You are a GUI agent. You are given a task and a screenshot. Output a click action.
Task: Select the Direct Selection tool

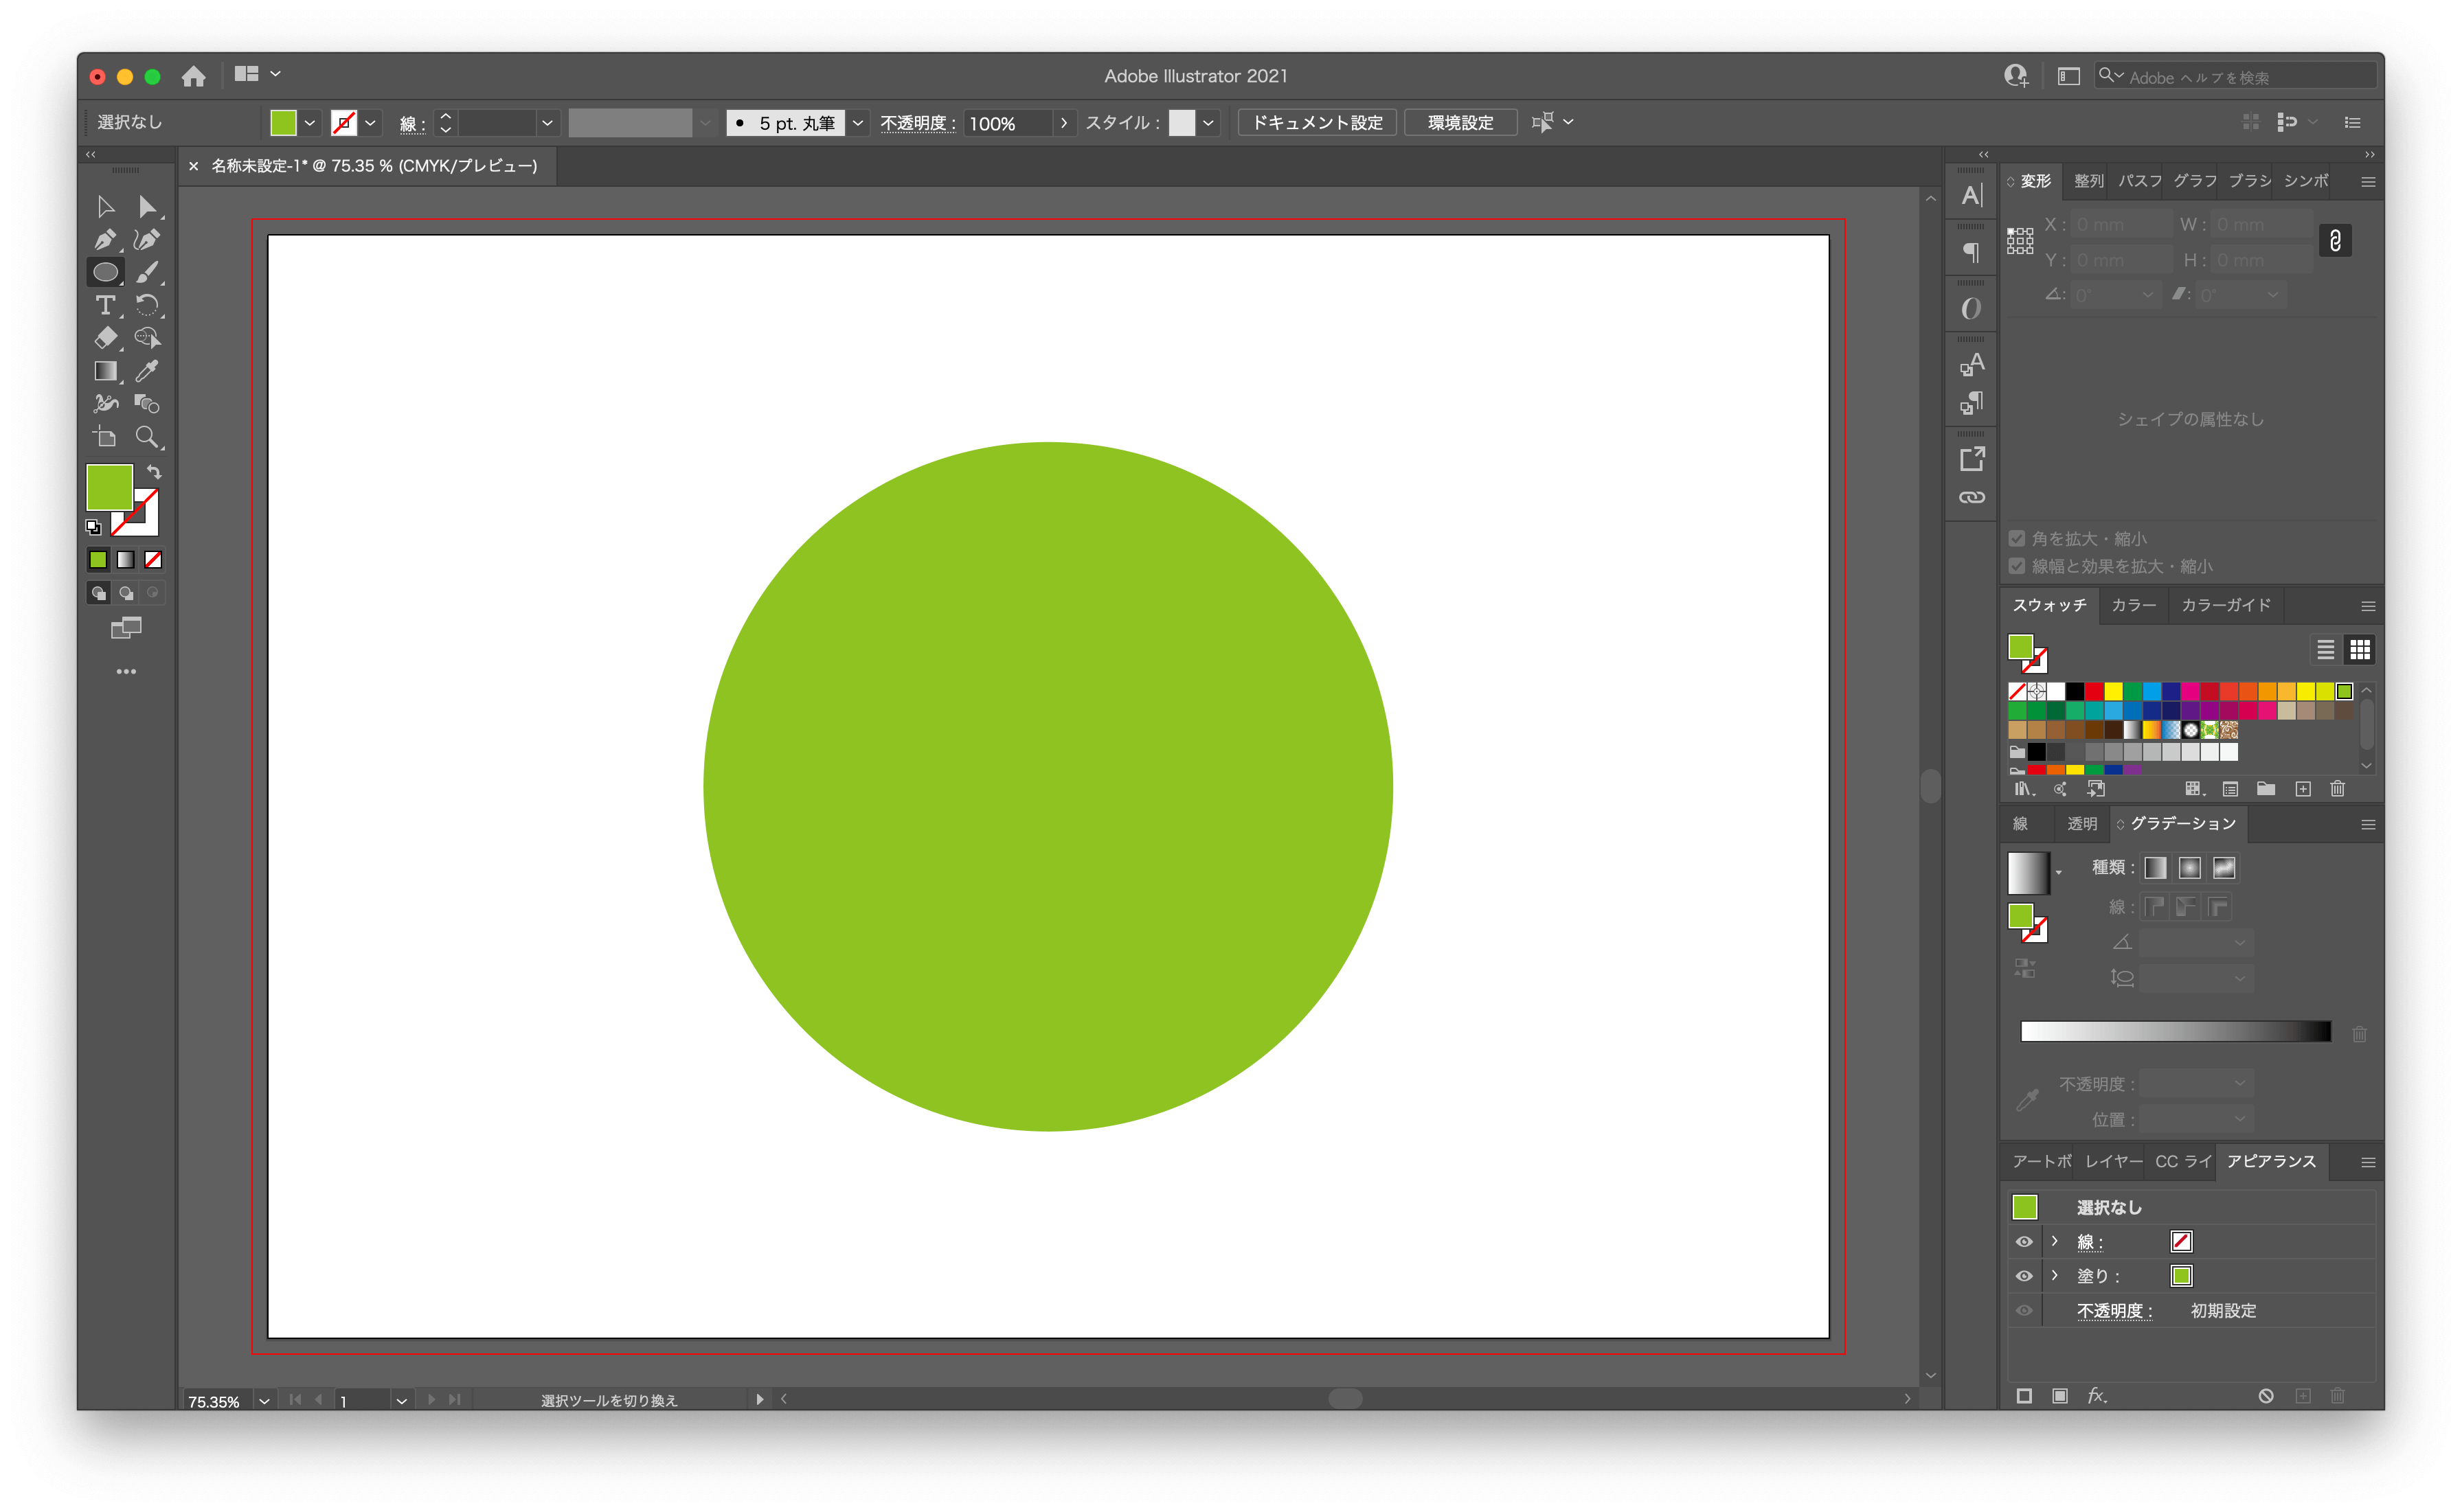pyautogui.click(x=148, y=207)
